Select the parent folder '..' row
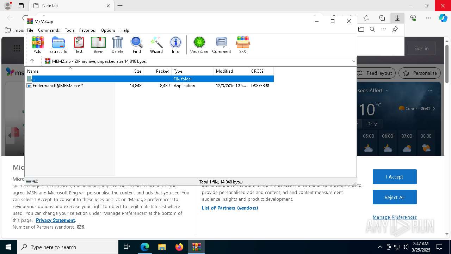The width and height of the screenshot is (451, 254). [x=149, y=79]
